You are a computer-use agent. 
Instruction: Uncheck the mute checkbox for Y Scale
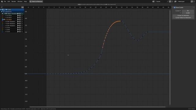click(20, 30)
